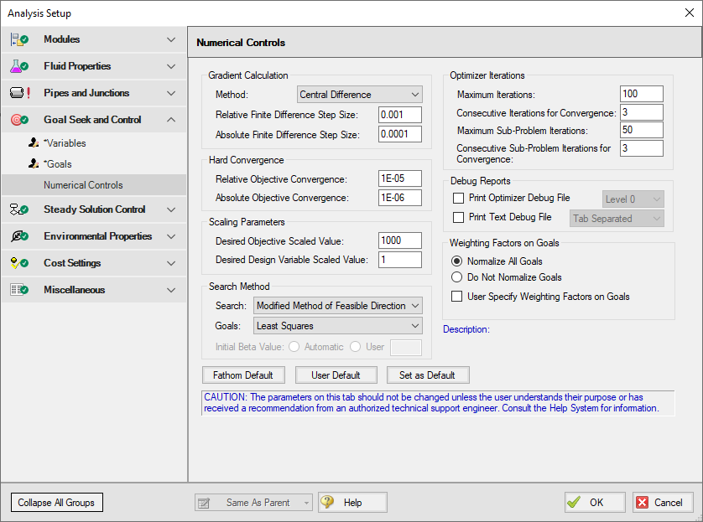Click the Maximum Iterations input field
The height and width of the screenshot is (522, 703).
point(641,93)
